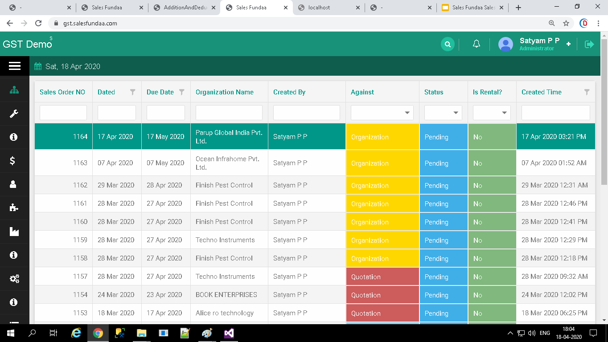This screenshot has height=342, width=608.
Task: Click the Created Time filter icon
Action: pos(587,92)
